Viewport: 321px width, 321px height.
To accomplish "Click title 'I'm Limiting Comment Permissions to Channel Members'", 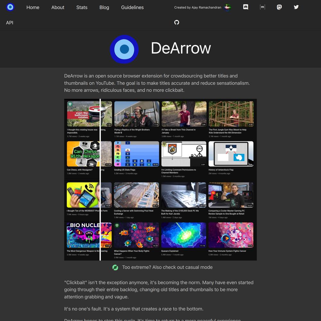I will (x=179, y=171).
